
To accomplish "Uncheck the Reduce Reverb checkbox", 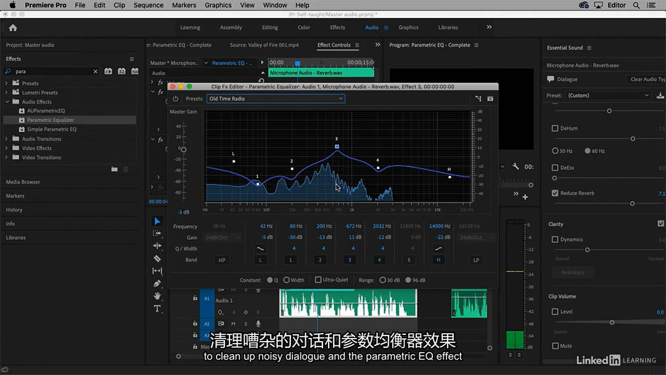I will (555, 193).
